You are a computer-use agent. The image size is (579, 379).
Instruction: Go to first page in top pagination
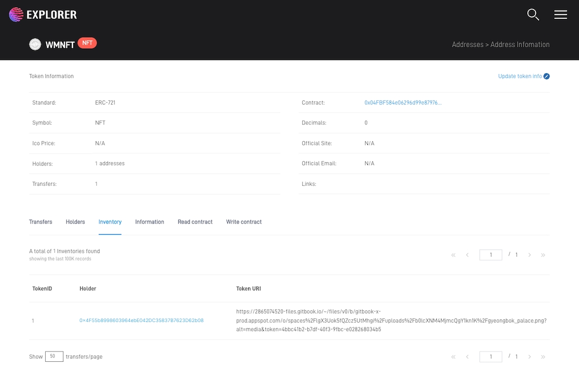[x=453, y=255]
